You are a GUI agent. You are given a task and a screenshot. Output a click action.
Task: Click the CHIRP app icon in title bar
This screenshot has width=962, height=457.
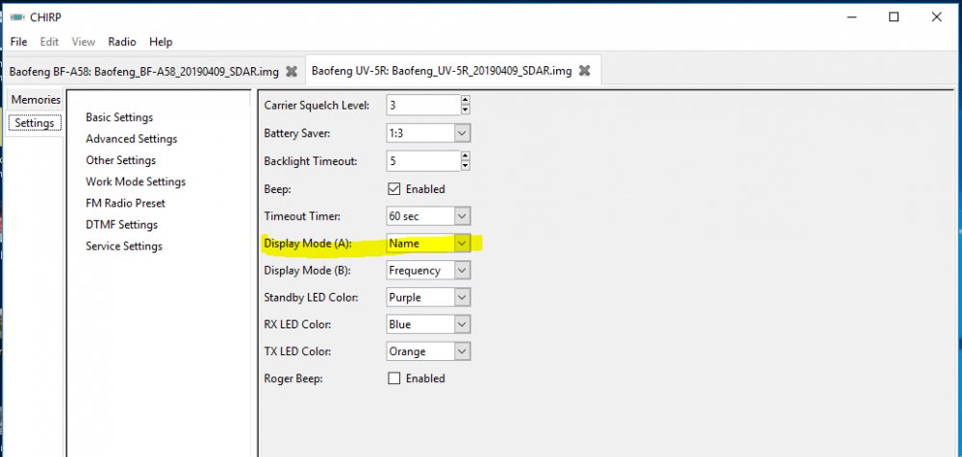pos(17,16)
